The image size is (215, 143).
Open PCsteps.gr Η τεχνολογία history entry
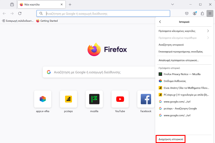coord(184,95)
